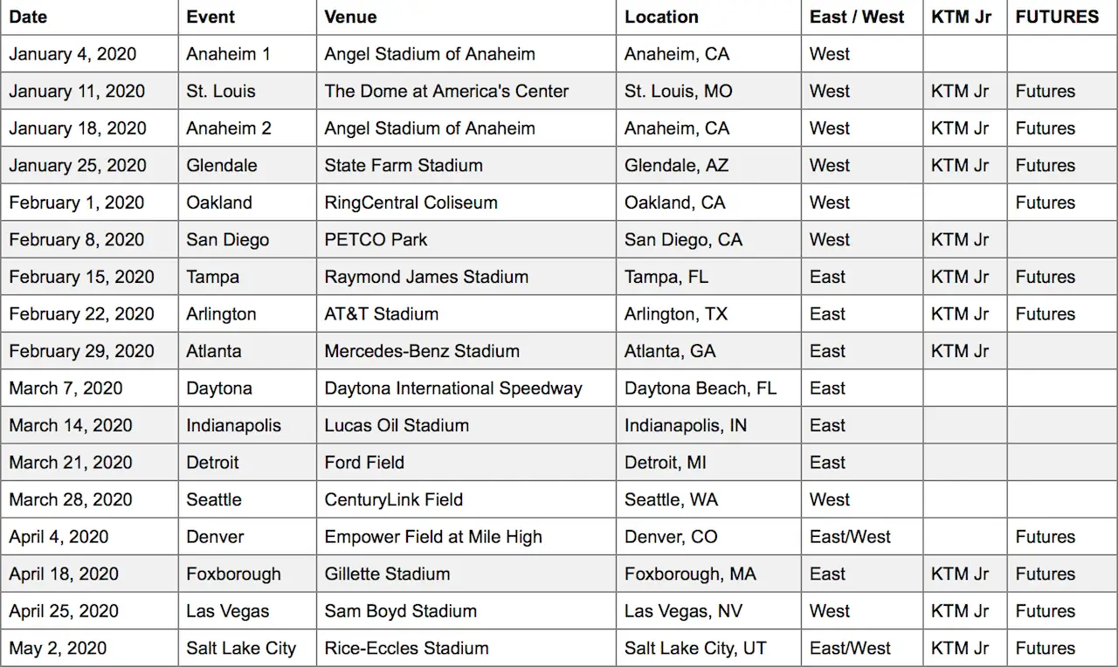Select the Anaheim 1 event cell
The width and height of the screenshot is (1118, 667).
click(x=247, y=54)
